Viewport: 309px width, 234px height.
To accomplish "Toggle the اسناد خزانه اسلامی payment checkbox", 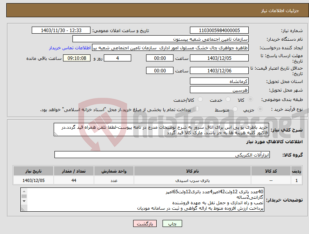I will [197, 108].
